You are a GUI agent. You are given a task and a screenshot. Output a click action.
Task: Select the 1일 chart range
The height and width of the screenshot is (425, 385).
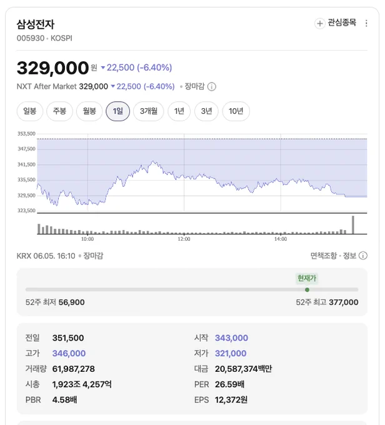pos(117,111)
